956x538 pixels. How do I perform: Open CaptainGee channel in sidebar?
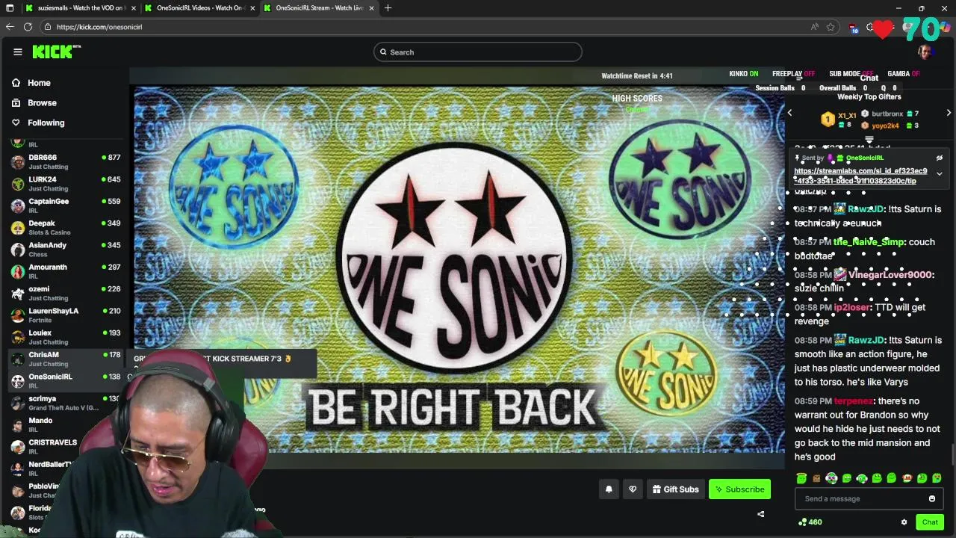point(66,205)
